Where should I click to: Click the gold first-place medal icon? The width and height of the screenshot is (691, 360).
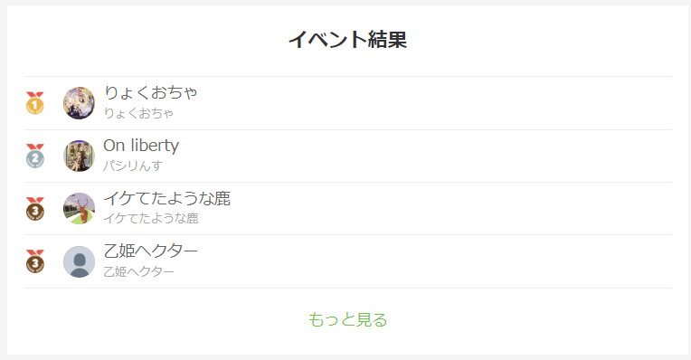pyautogui.click(x=34, y=103)
